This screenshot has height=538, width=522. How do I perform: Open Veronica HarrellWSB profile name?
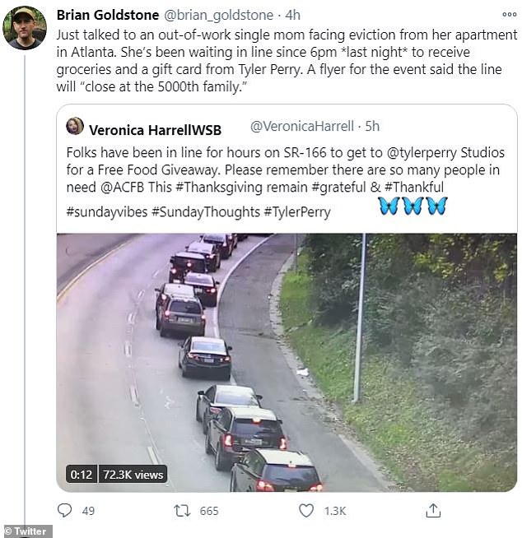tap(155, 129)
